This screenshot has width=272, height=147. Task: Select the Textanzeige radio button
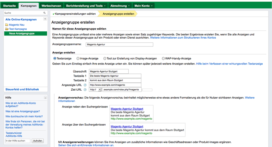tap(55, 58)
